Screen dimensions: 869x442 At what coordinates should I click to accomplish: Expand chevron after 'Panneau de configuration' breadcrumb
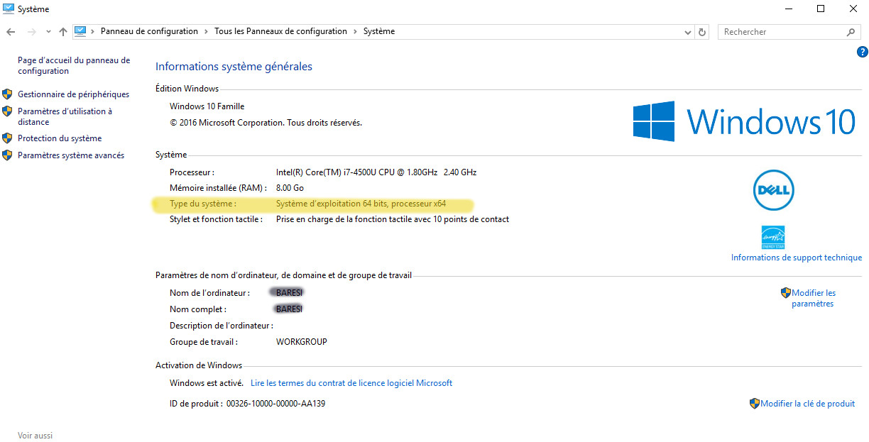pos(207,31)
